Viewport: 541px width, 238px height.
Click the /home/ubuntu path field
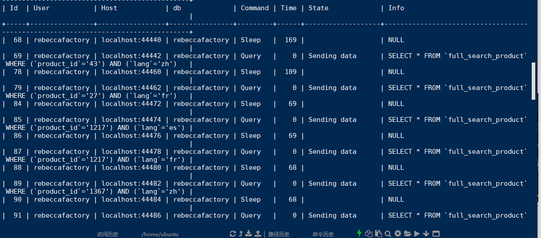pyautogui.click(x=160, y=234)
